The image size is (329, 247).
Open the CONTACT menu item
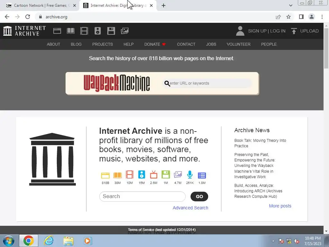tap(186, 44)
